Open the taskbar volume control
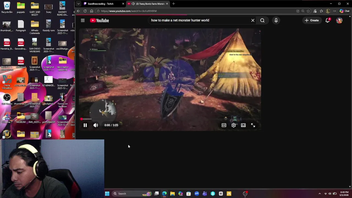This screenshot has height=198, width=352. [330, 194]
